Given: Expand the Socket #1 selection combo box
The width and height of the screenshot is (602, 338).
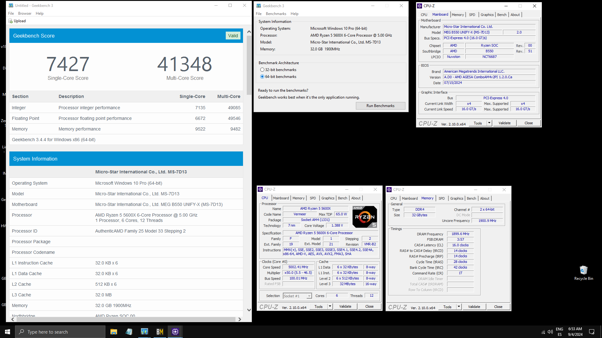Looking at the screenshot, I should click(309, 296).
